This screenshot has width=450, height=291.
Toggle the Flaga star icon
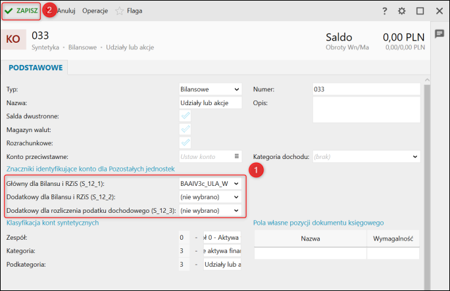(x=119, y=11)
